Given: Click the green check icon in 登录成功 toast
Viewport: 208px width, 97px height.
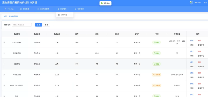Looking at the screenshot, I should pos(102,3).
